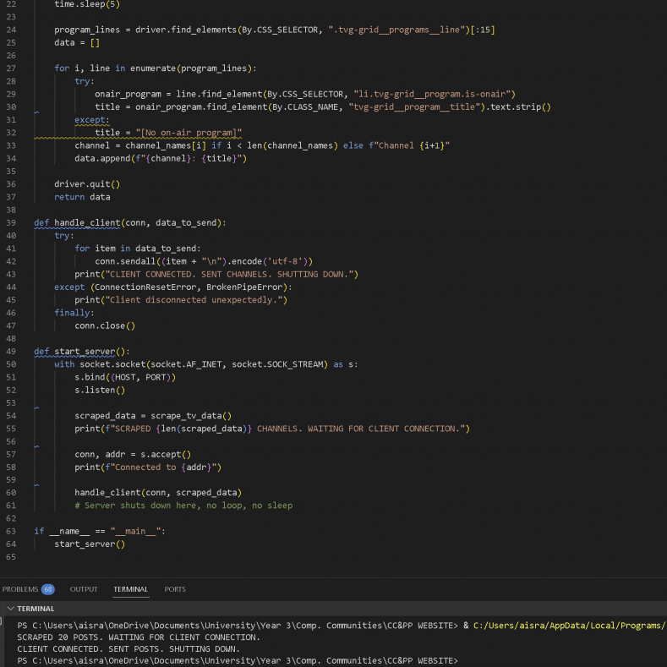
Task: Select the TERMINAL panel tab
Action: click(130, 589)
